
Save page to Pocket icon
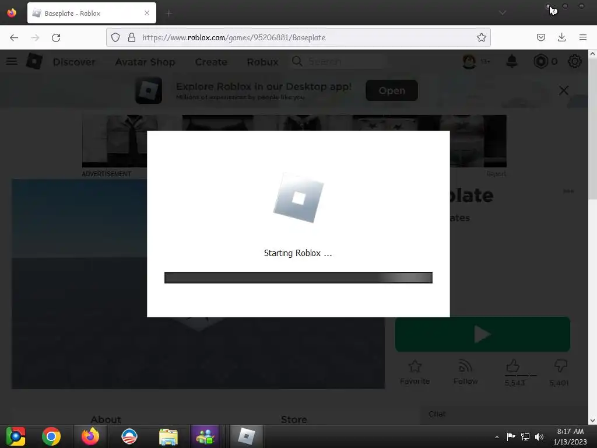[540, 37]
